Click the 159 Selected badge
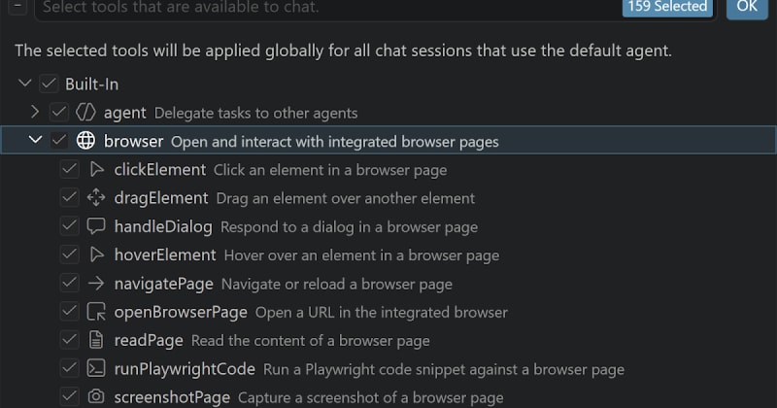Viewport: 777px width, 408px height. coord(666,7)
